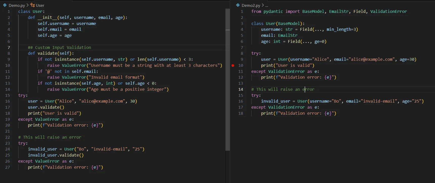435x183 pixels.
Task: Click '# This will raise an error' in Demo.py
Action: [50, 137]
